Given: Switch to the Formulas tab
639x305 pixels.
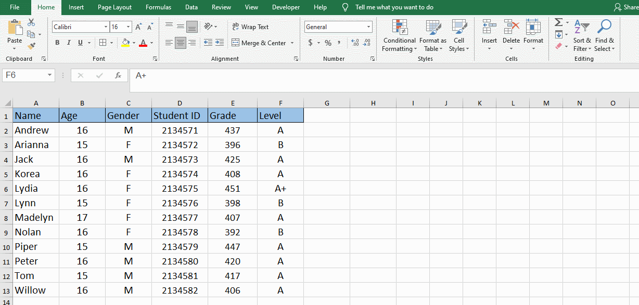Looking at the screenshot, I should tap(159, 7).
